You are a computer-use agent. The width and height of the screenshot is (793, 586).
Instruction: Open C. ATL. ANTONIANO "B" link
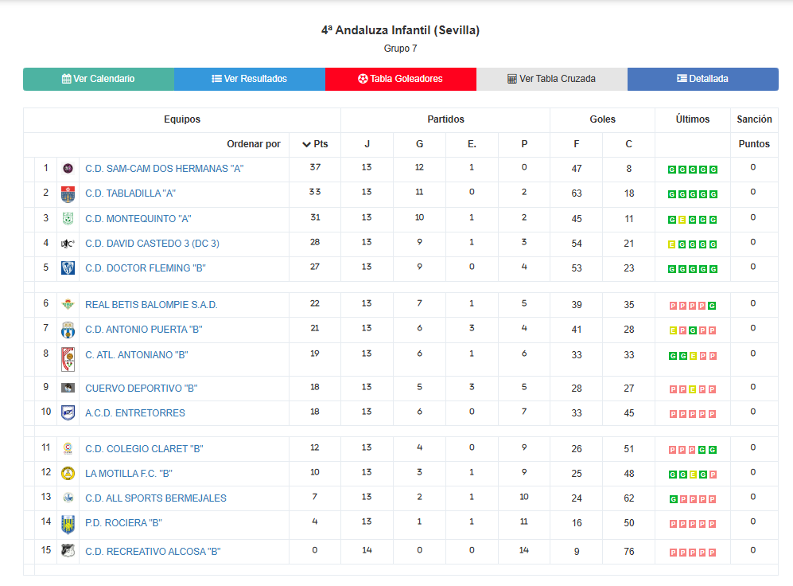[137, 355]
